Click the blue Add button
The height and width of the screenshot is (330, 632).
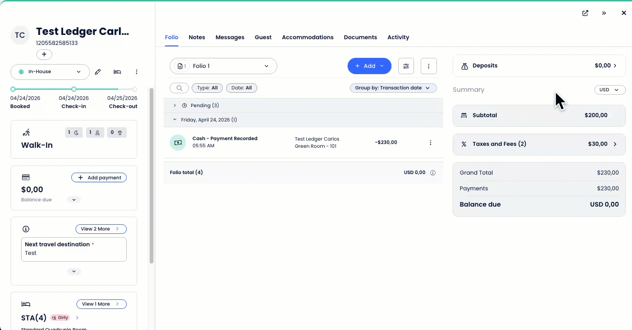tap(369, 66)
